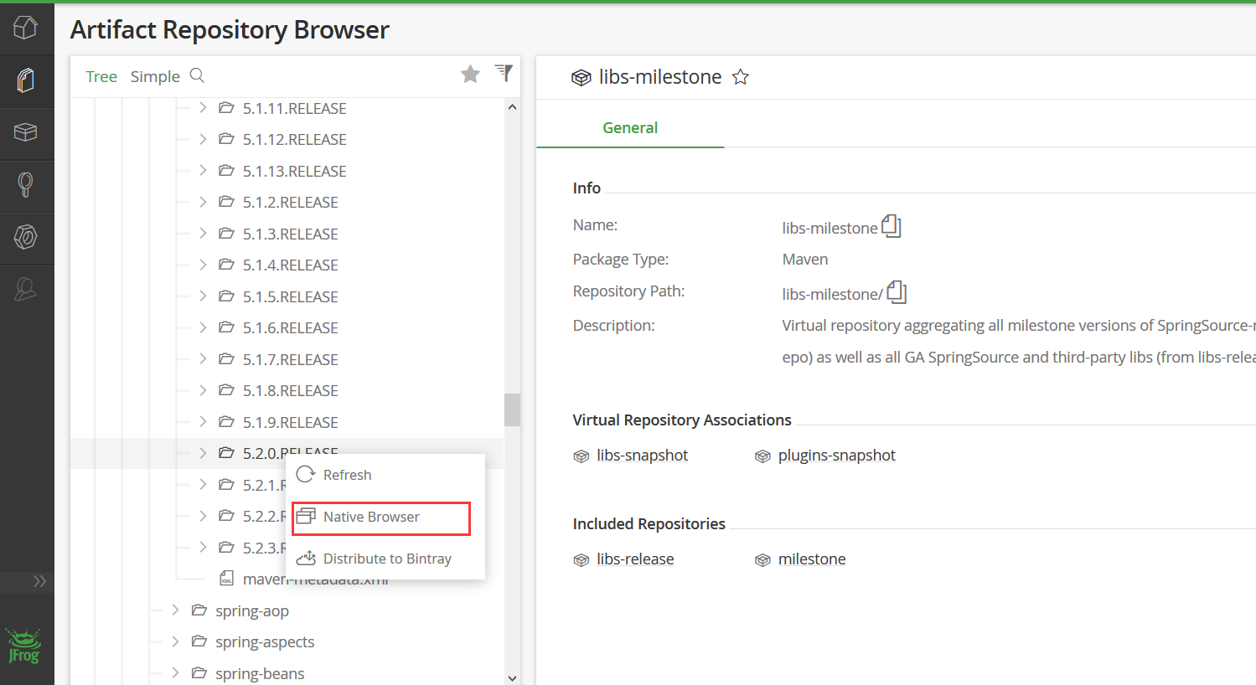Open the Artifacts icon in the sidebar
This screenshot has height=685, width=1256.
click(x=26, y=80)
